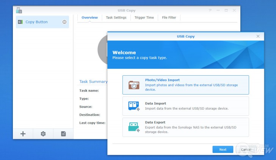Open the Task Settings tab
The image size is (276, 160).
(x=116, y=17)
